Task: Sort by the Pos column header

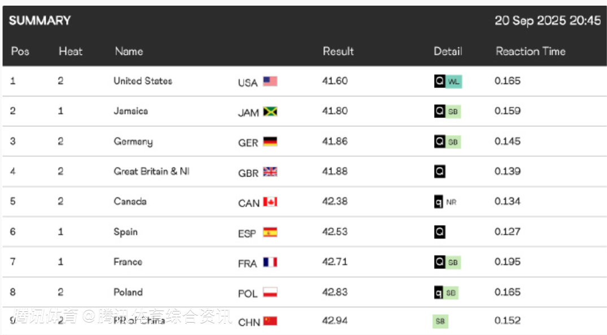Action: (x=20, y=51)
